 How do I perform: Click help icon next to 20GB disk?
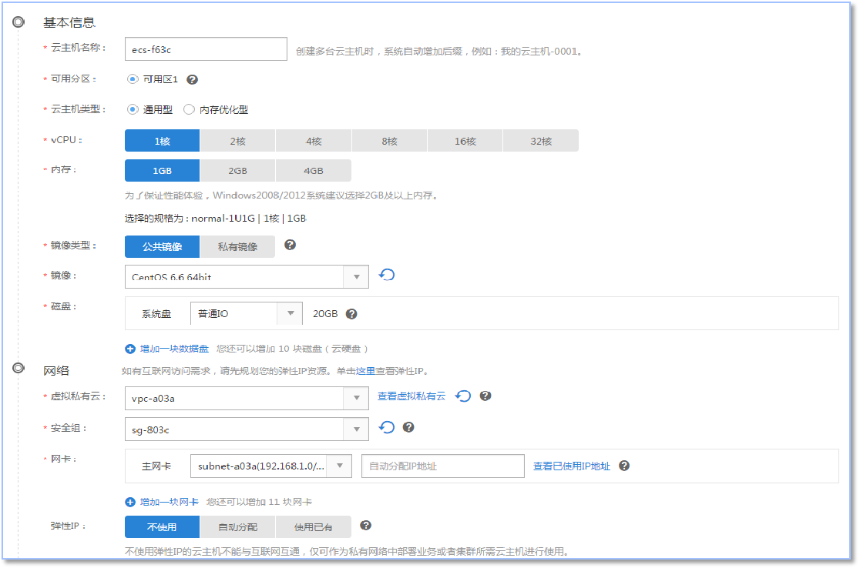coord(351,314)
